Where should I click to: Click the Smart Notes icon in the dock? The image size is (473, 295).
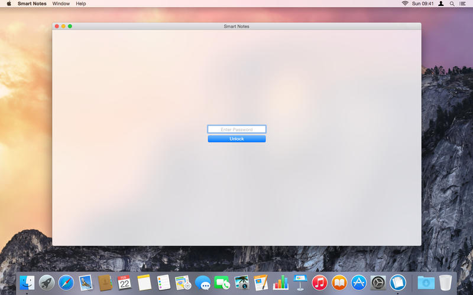coord(397,283)
